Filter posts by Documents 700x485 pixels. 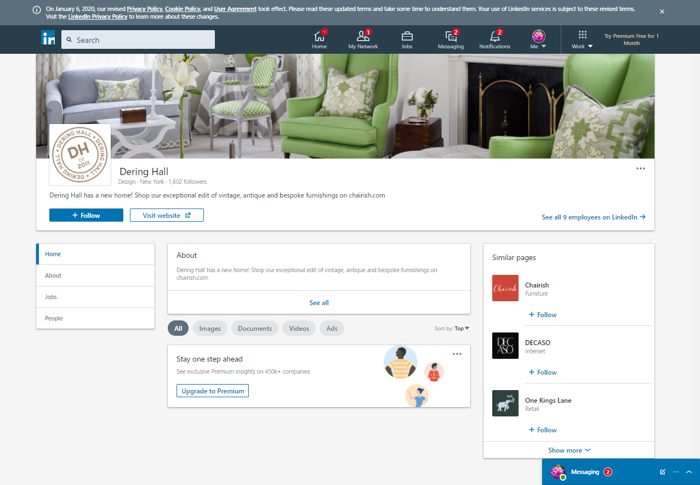(255, 328)
